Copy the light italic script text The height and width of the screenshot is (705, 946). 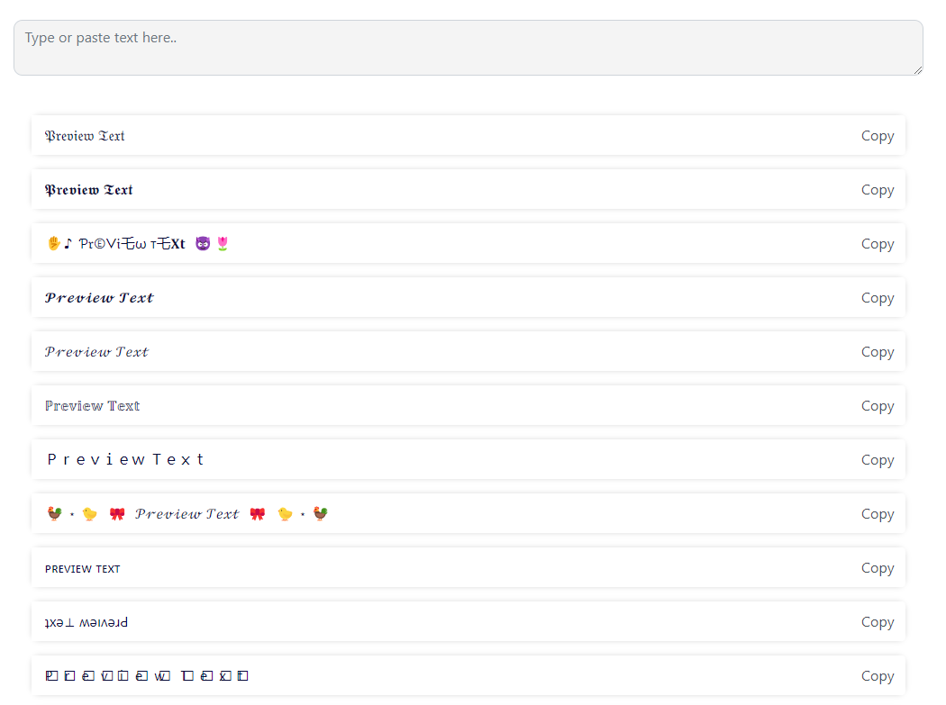coord(877,351)
